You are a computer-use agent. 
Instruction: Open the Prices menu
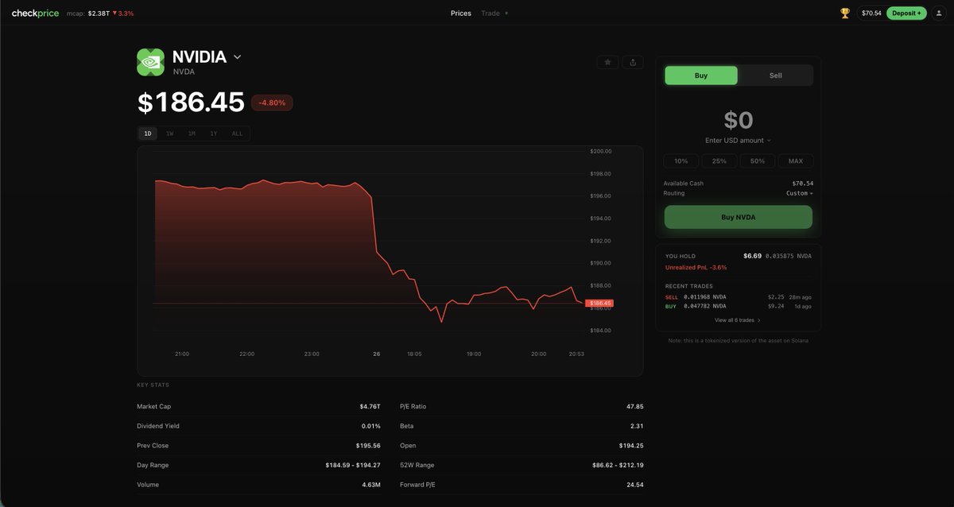point(460,13)
